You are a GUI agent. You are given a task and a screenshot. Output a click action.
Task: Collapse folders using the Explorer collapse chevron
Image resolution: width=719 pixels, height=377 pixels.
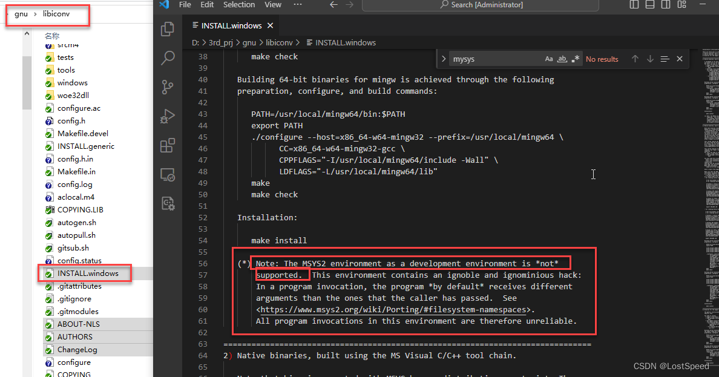(27, 33)
